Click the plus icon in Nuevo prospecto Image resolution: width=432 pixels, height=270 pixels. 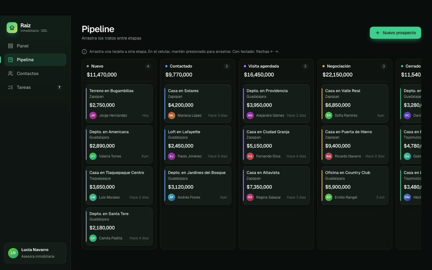[378, 33]
